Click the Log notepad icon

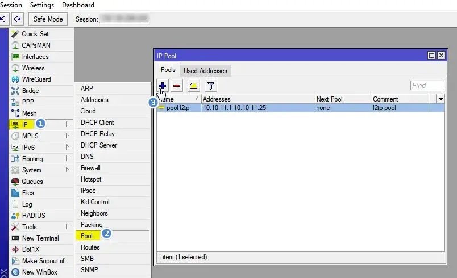coord(15,204)
